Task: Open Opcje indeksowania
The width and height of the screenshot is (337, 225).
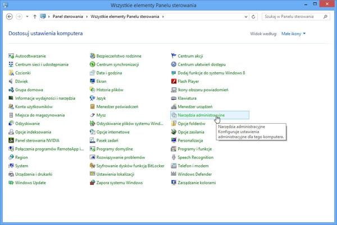Action: (33, 132)
